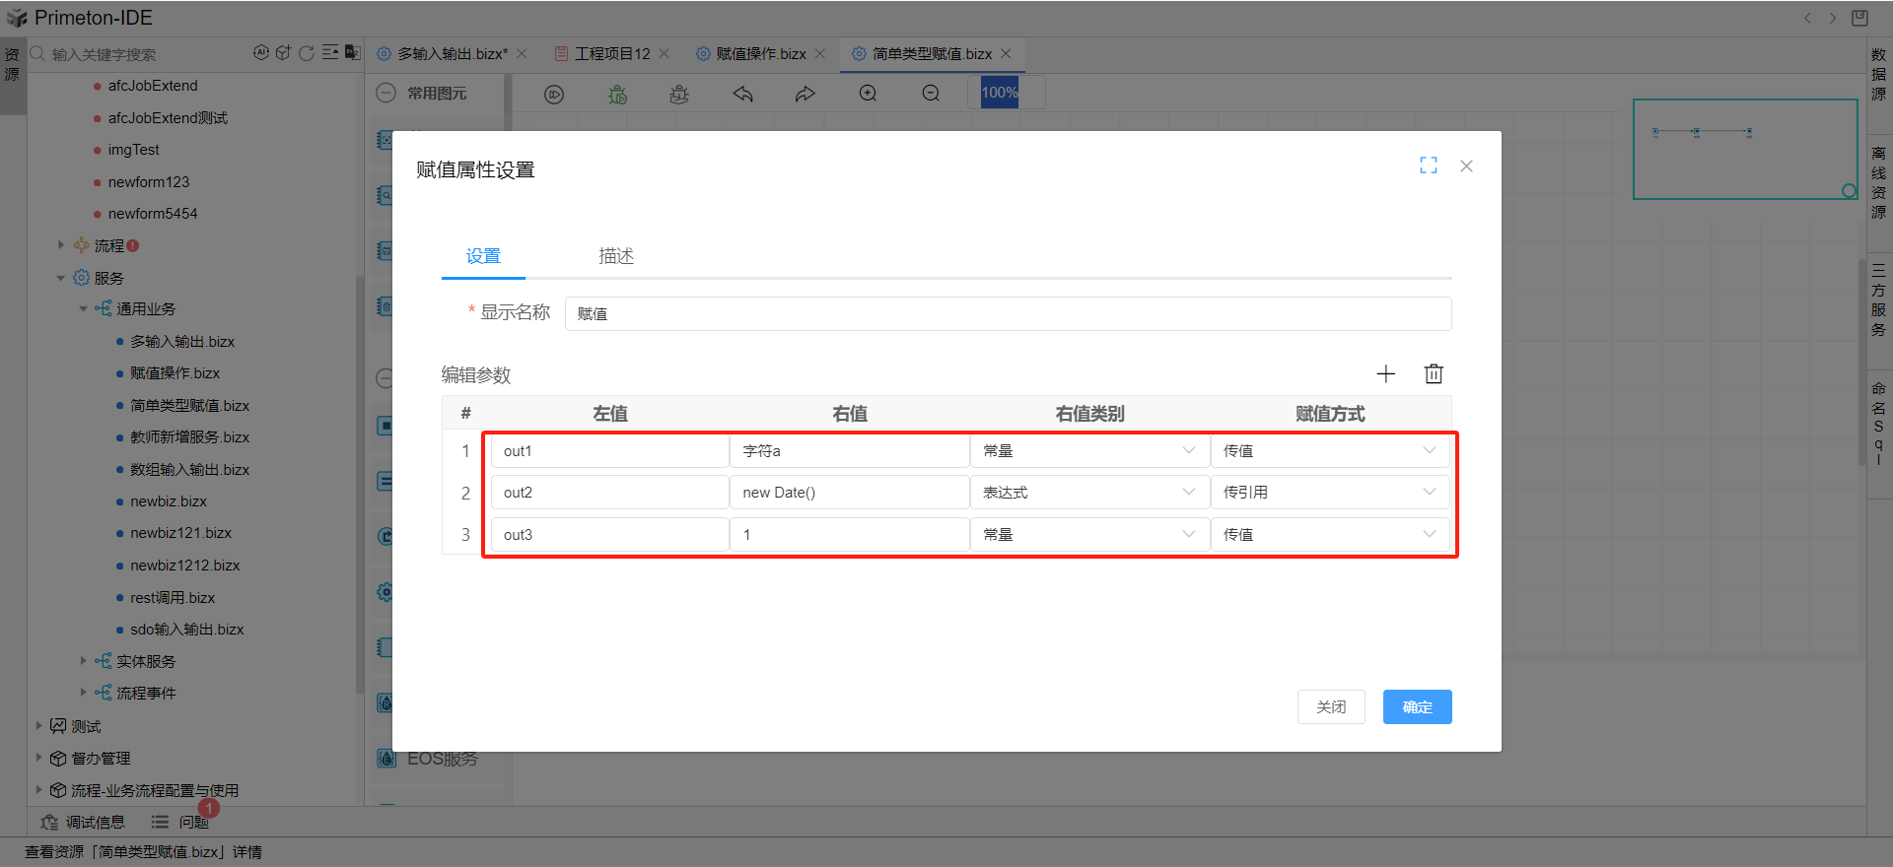This screenshot has height=867, width=1893.
Task: Click the 关闭 button
Action: (x=1330, y=706)
